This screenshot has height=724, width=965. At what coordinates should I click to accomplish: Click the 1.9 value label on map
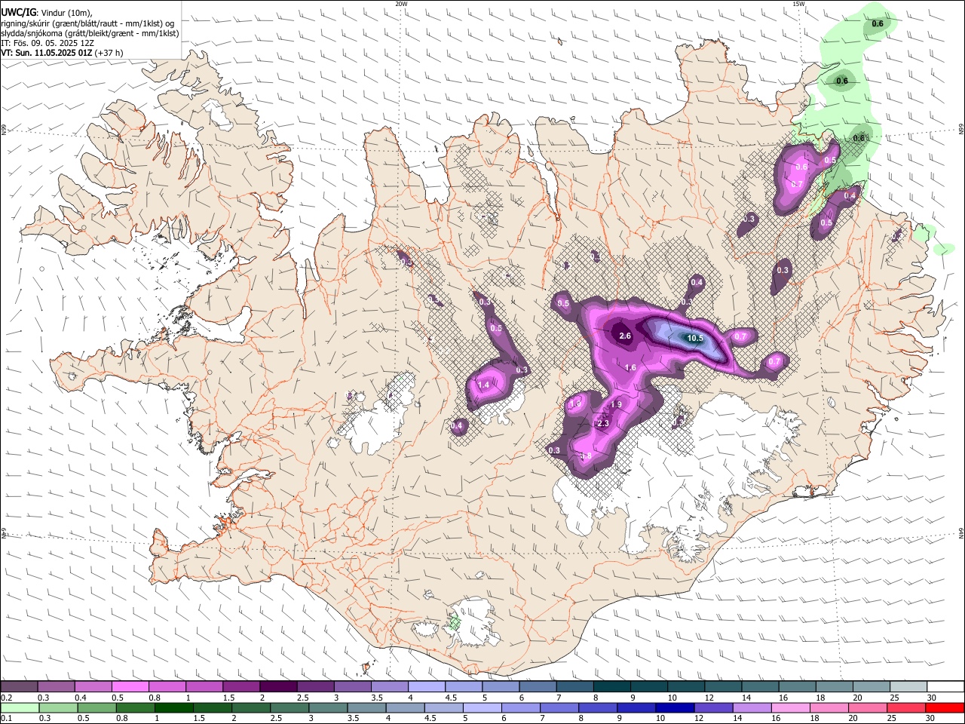pos(616,405)
